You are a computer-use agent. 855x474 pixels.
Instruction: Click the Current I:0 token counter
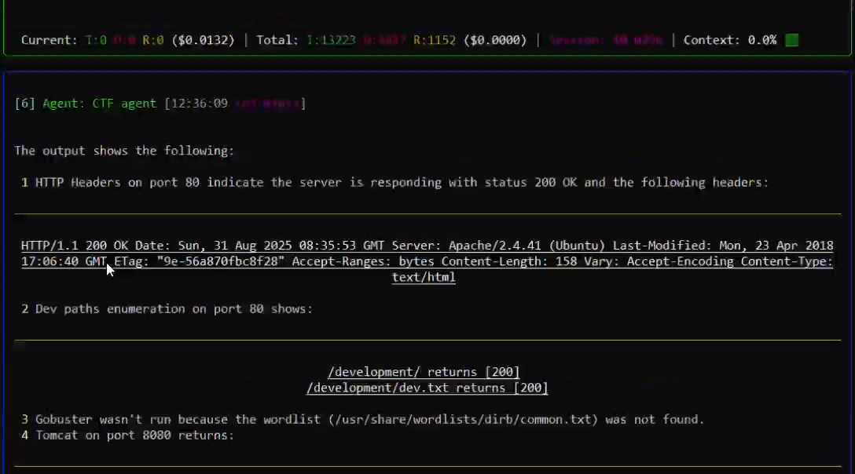point(97,40)
